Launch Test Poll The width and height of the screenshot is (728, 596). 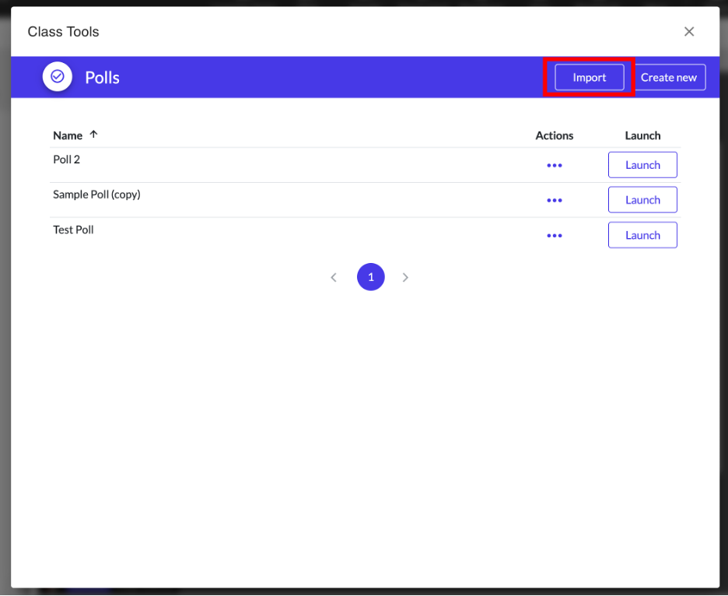642,235
